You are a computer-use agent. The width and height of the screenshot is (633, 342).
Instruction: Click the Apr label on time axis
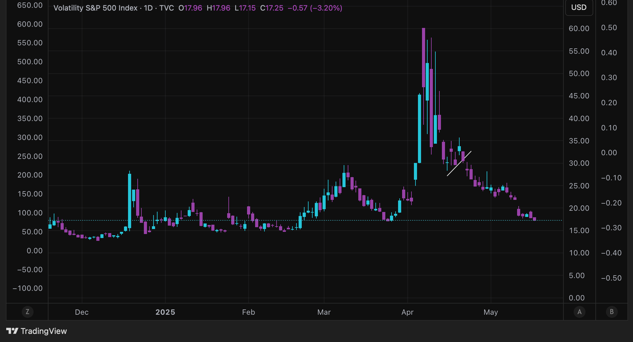pos(407,312)
